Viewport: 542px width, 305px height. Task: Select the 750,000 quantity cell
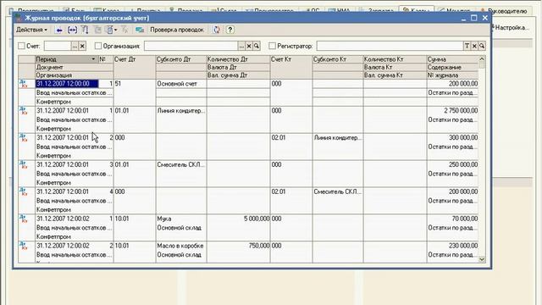pos(239,246)
